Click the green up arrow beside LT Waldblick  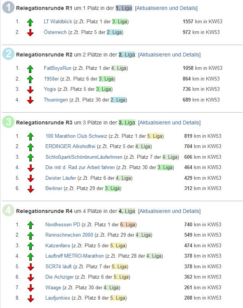[x=31, y=22]
